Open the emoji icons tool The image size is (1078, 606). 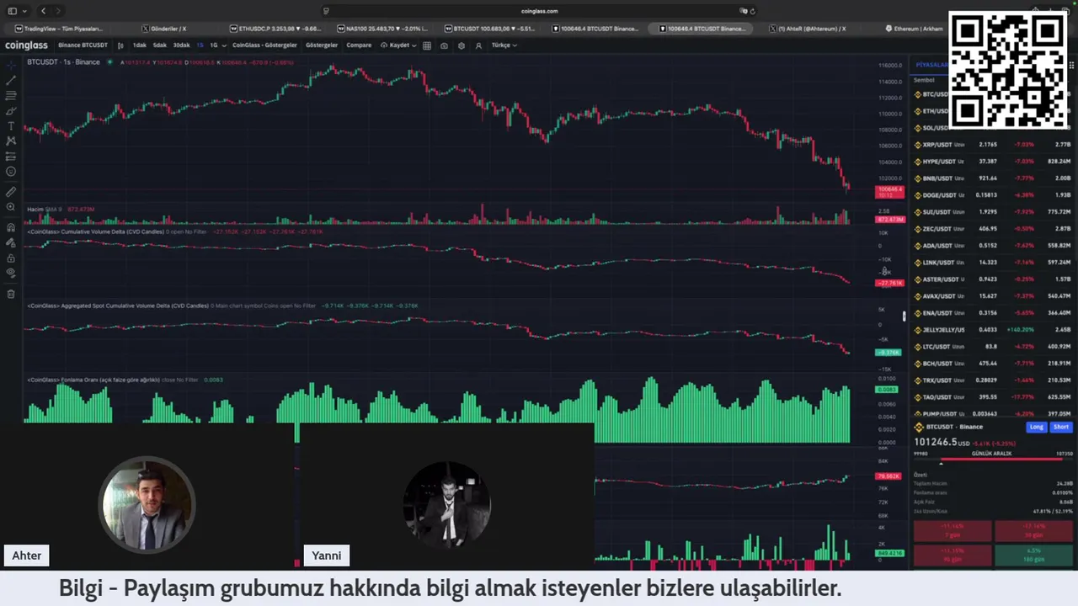tap(11, 172)
